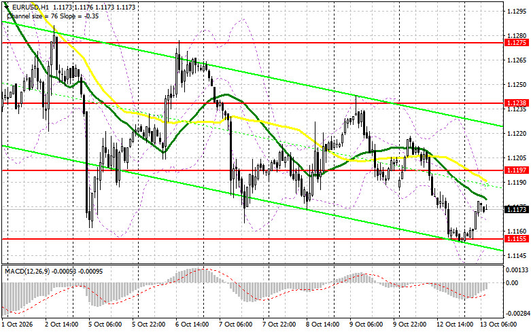Click the 1.1295 price scale value

517,11
